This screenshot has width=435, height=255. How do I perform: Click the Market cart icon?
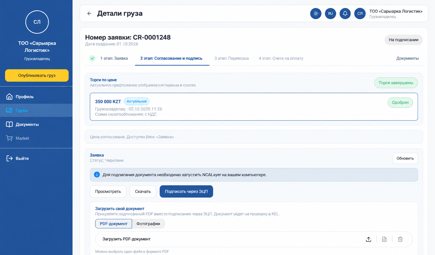tap(9, 138)
